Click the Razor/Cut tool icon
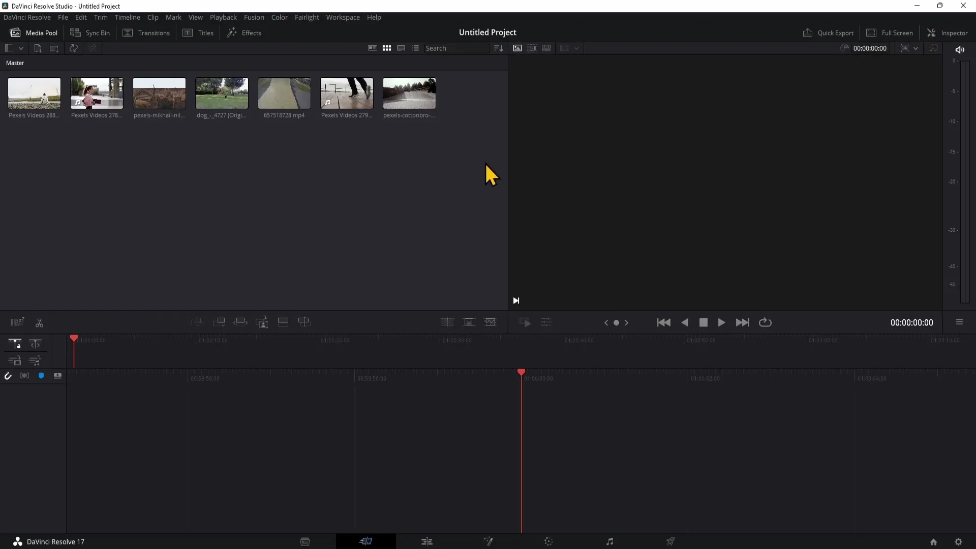Image resolution: width=976 pixels, height=549 pixels. click(40, 322)
